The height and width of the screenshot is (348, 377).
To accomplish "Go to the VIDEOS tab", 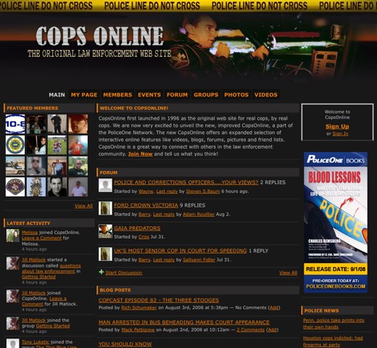I will point(266,95).
